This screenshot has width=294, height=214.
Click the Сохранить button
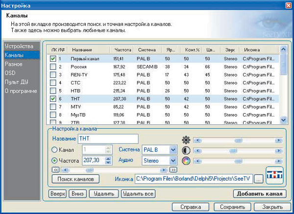[232, 207]
